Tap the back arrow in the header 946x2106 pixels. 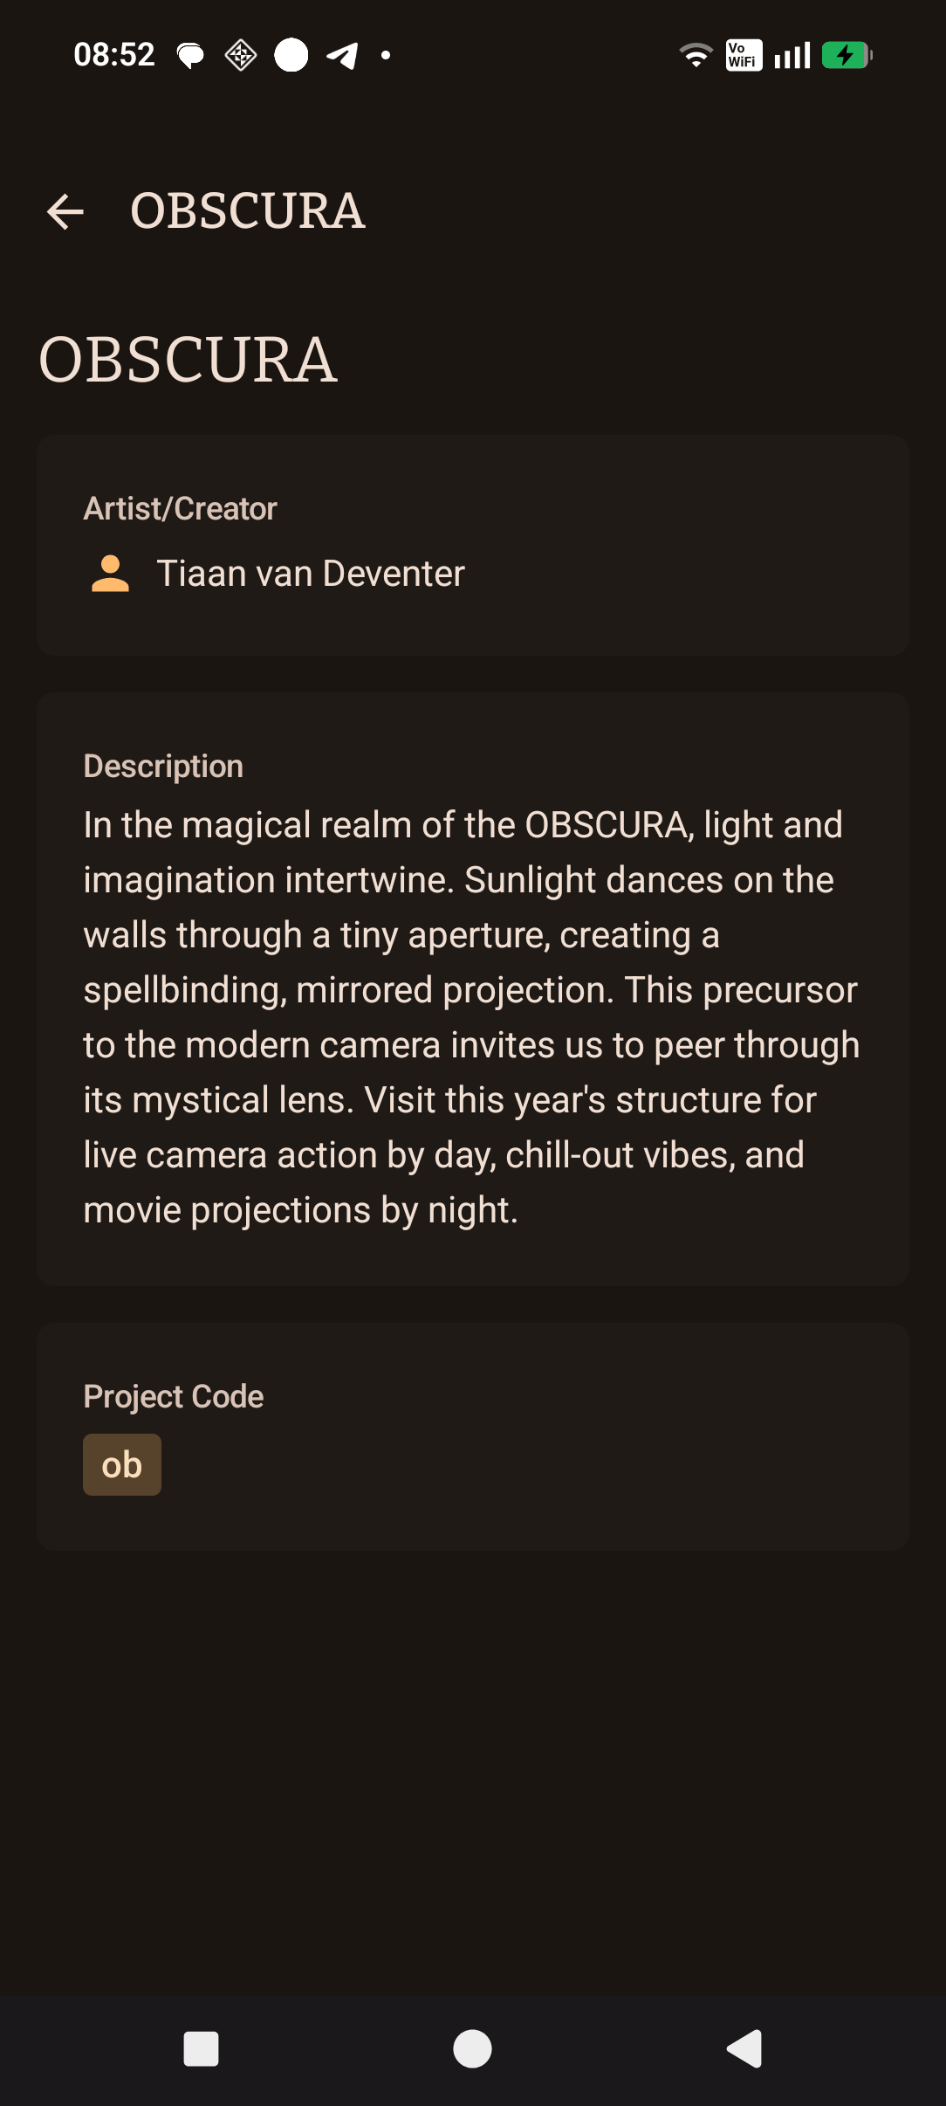point(65,211)
